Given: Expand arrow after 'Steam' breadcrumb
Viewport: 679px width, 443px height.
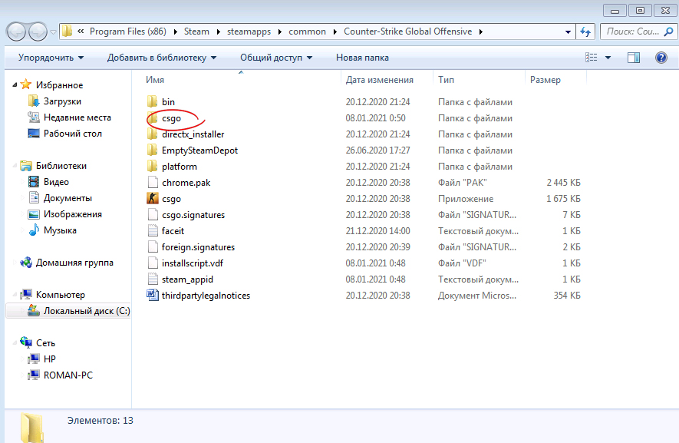Looking at the screenshot, I should click(218, 32).
